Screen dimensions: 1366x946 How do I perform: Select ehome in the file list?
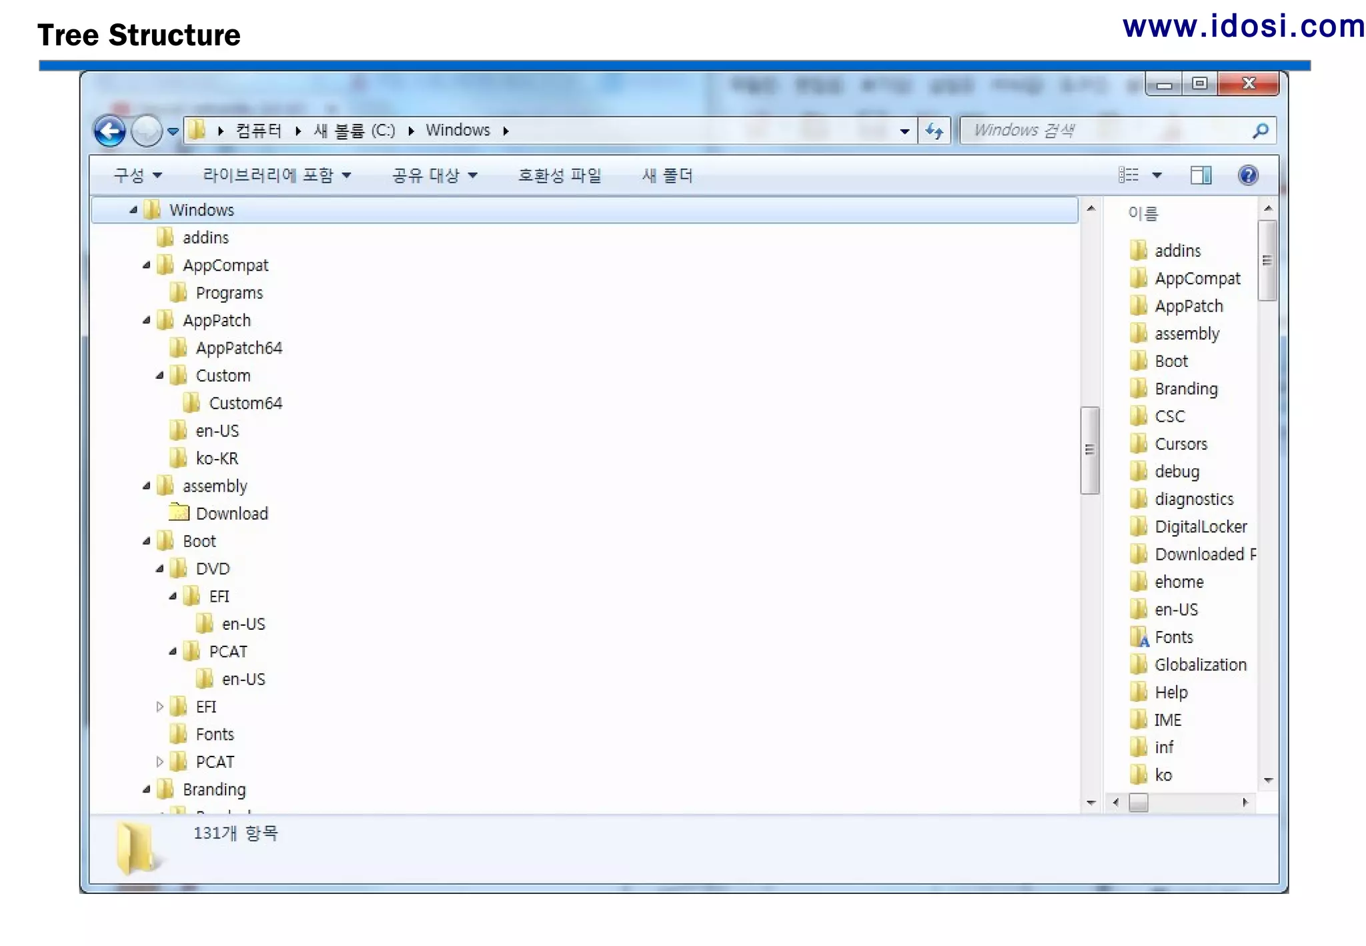point(1179,582)
